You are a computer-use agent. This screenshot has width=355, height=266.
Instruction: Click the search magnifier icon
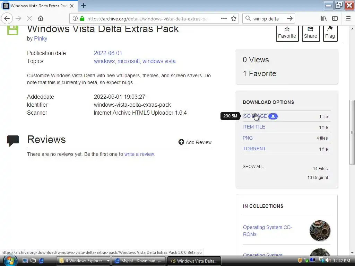[248, 19]
